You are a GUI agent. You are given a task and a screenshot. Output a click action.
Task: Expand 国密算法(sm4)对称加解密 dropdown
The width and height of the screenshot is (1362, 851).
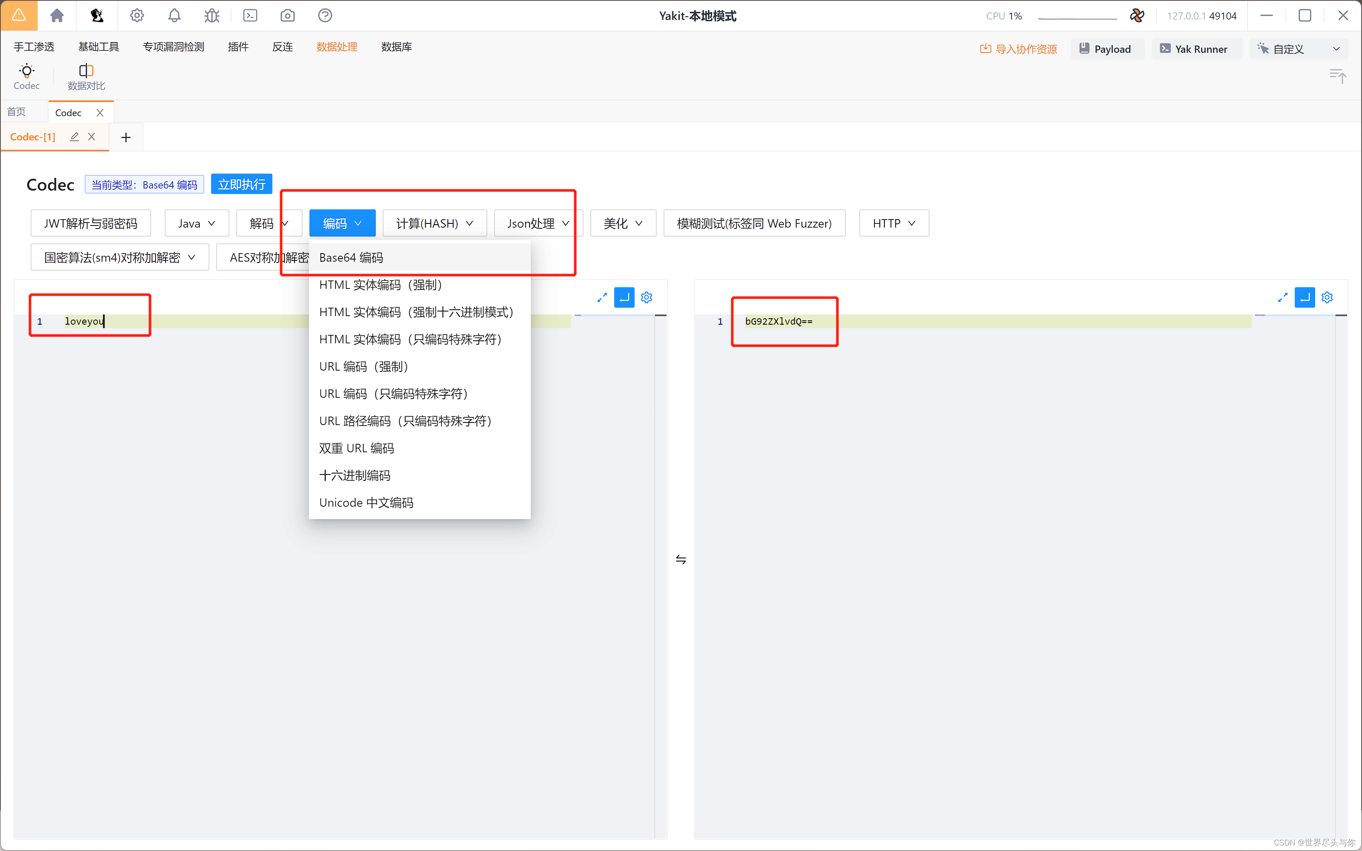(120, 257)
